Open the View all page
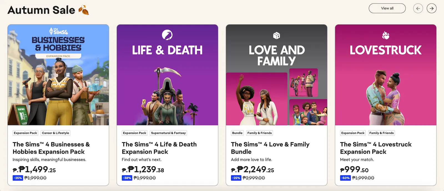Screen dimensions: 444x191 click(387, 8)
